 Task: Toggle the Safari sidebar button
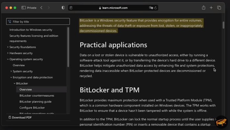23,8
